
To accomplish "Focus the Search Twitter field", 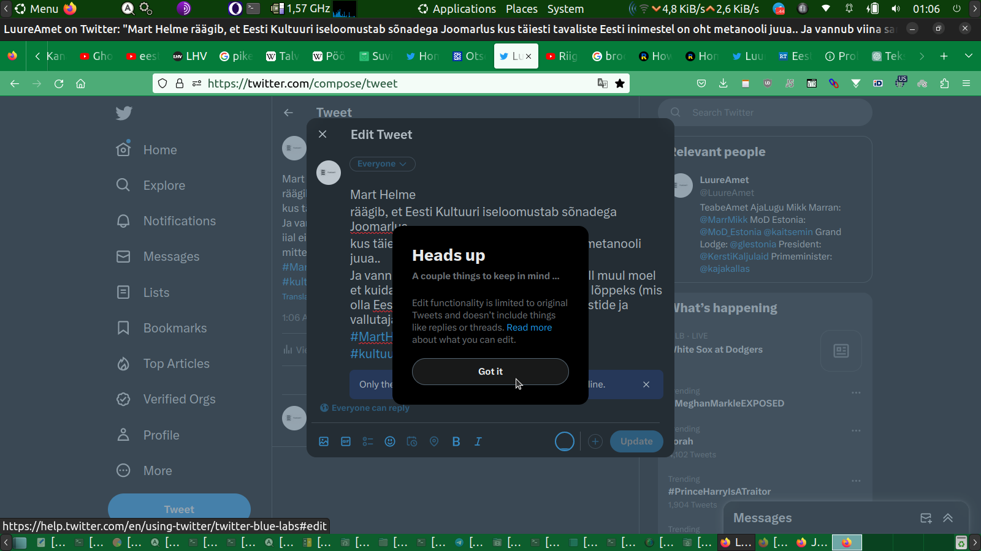I will click(x=765, y=113).
